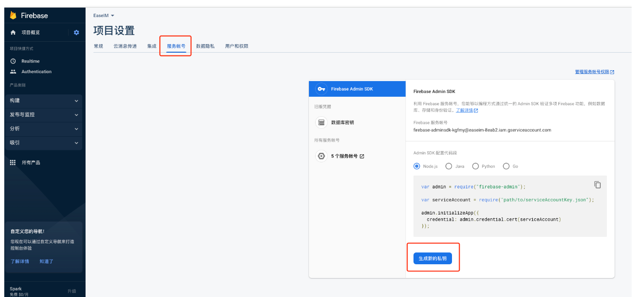
Task: Expand the 构建 sidebar section
Action: [43, 101]
